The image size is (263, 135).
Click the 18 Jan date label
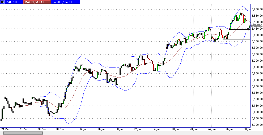(175, 129)
